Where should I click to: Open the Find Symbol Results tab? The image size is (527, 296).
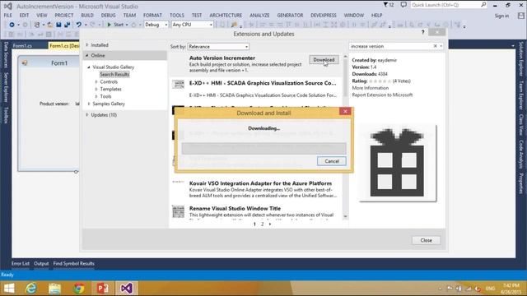(73, 264)
